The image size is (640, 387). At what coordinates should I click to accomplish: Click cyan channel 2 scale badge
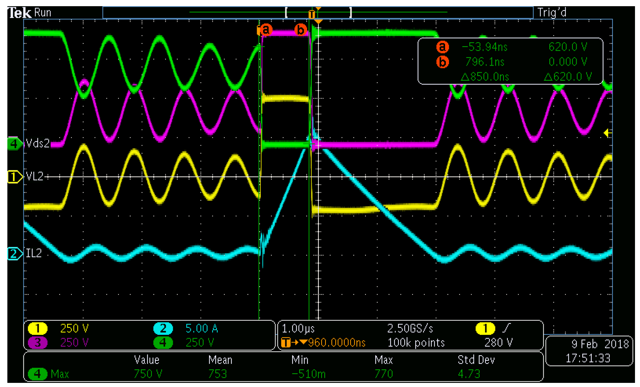point(163,328)
